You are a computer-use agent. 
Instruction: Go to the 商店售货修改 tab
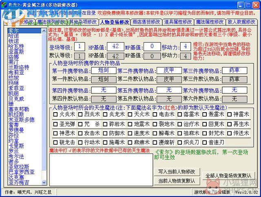click(x=146, y=22)
